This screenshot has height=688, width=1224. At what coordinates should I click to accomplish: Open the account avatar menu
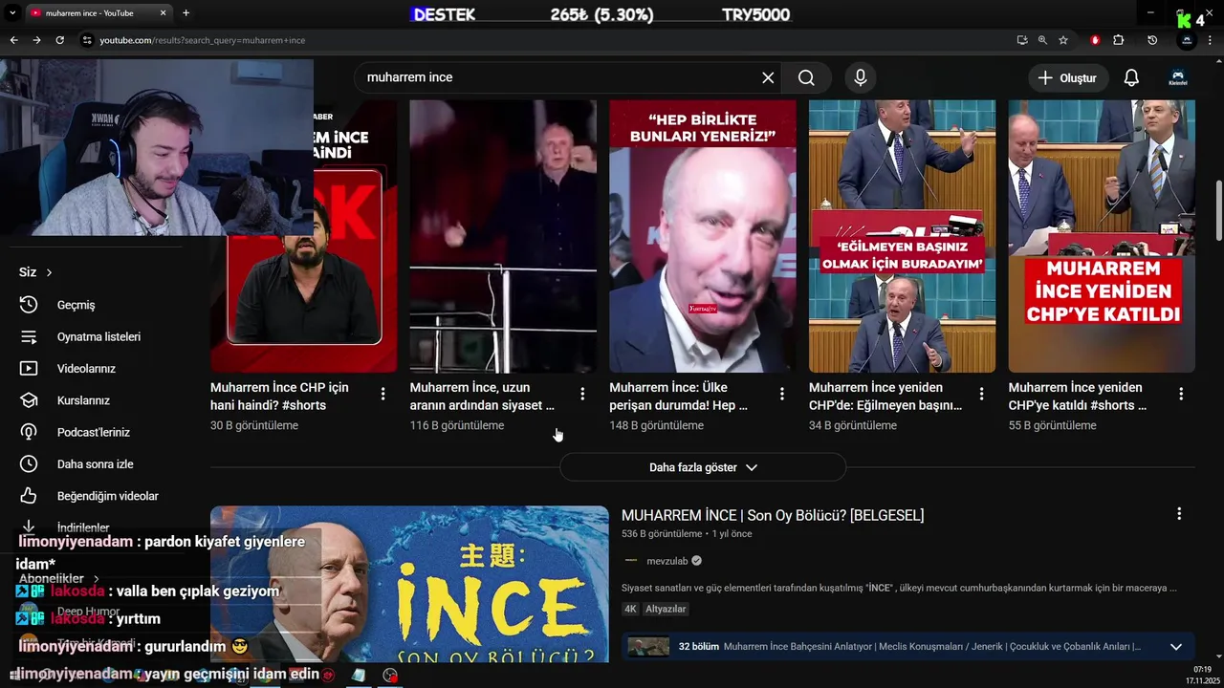tap(1177, 77)
